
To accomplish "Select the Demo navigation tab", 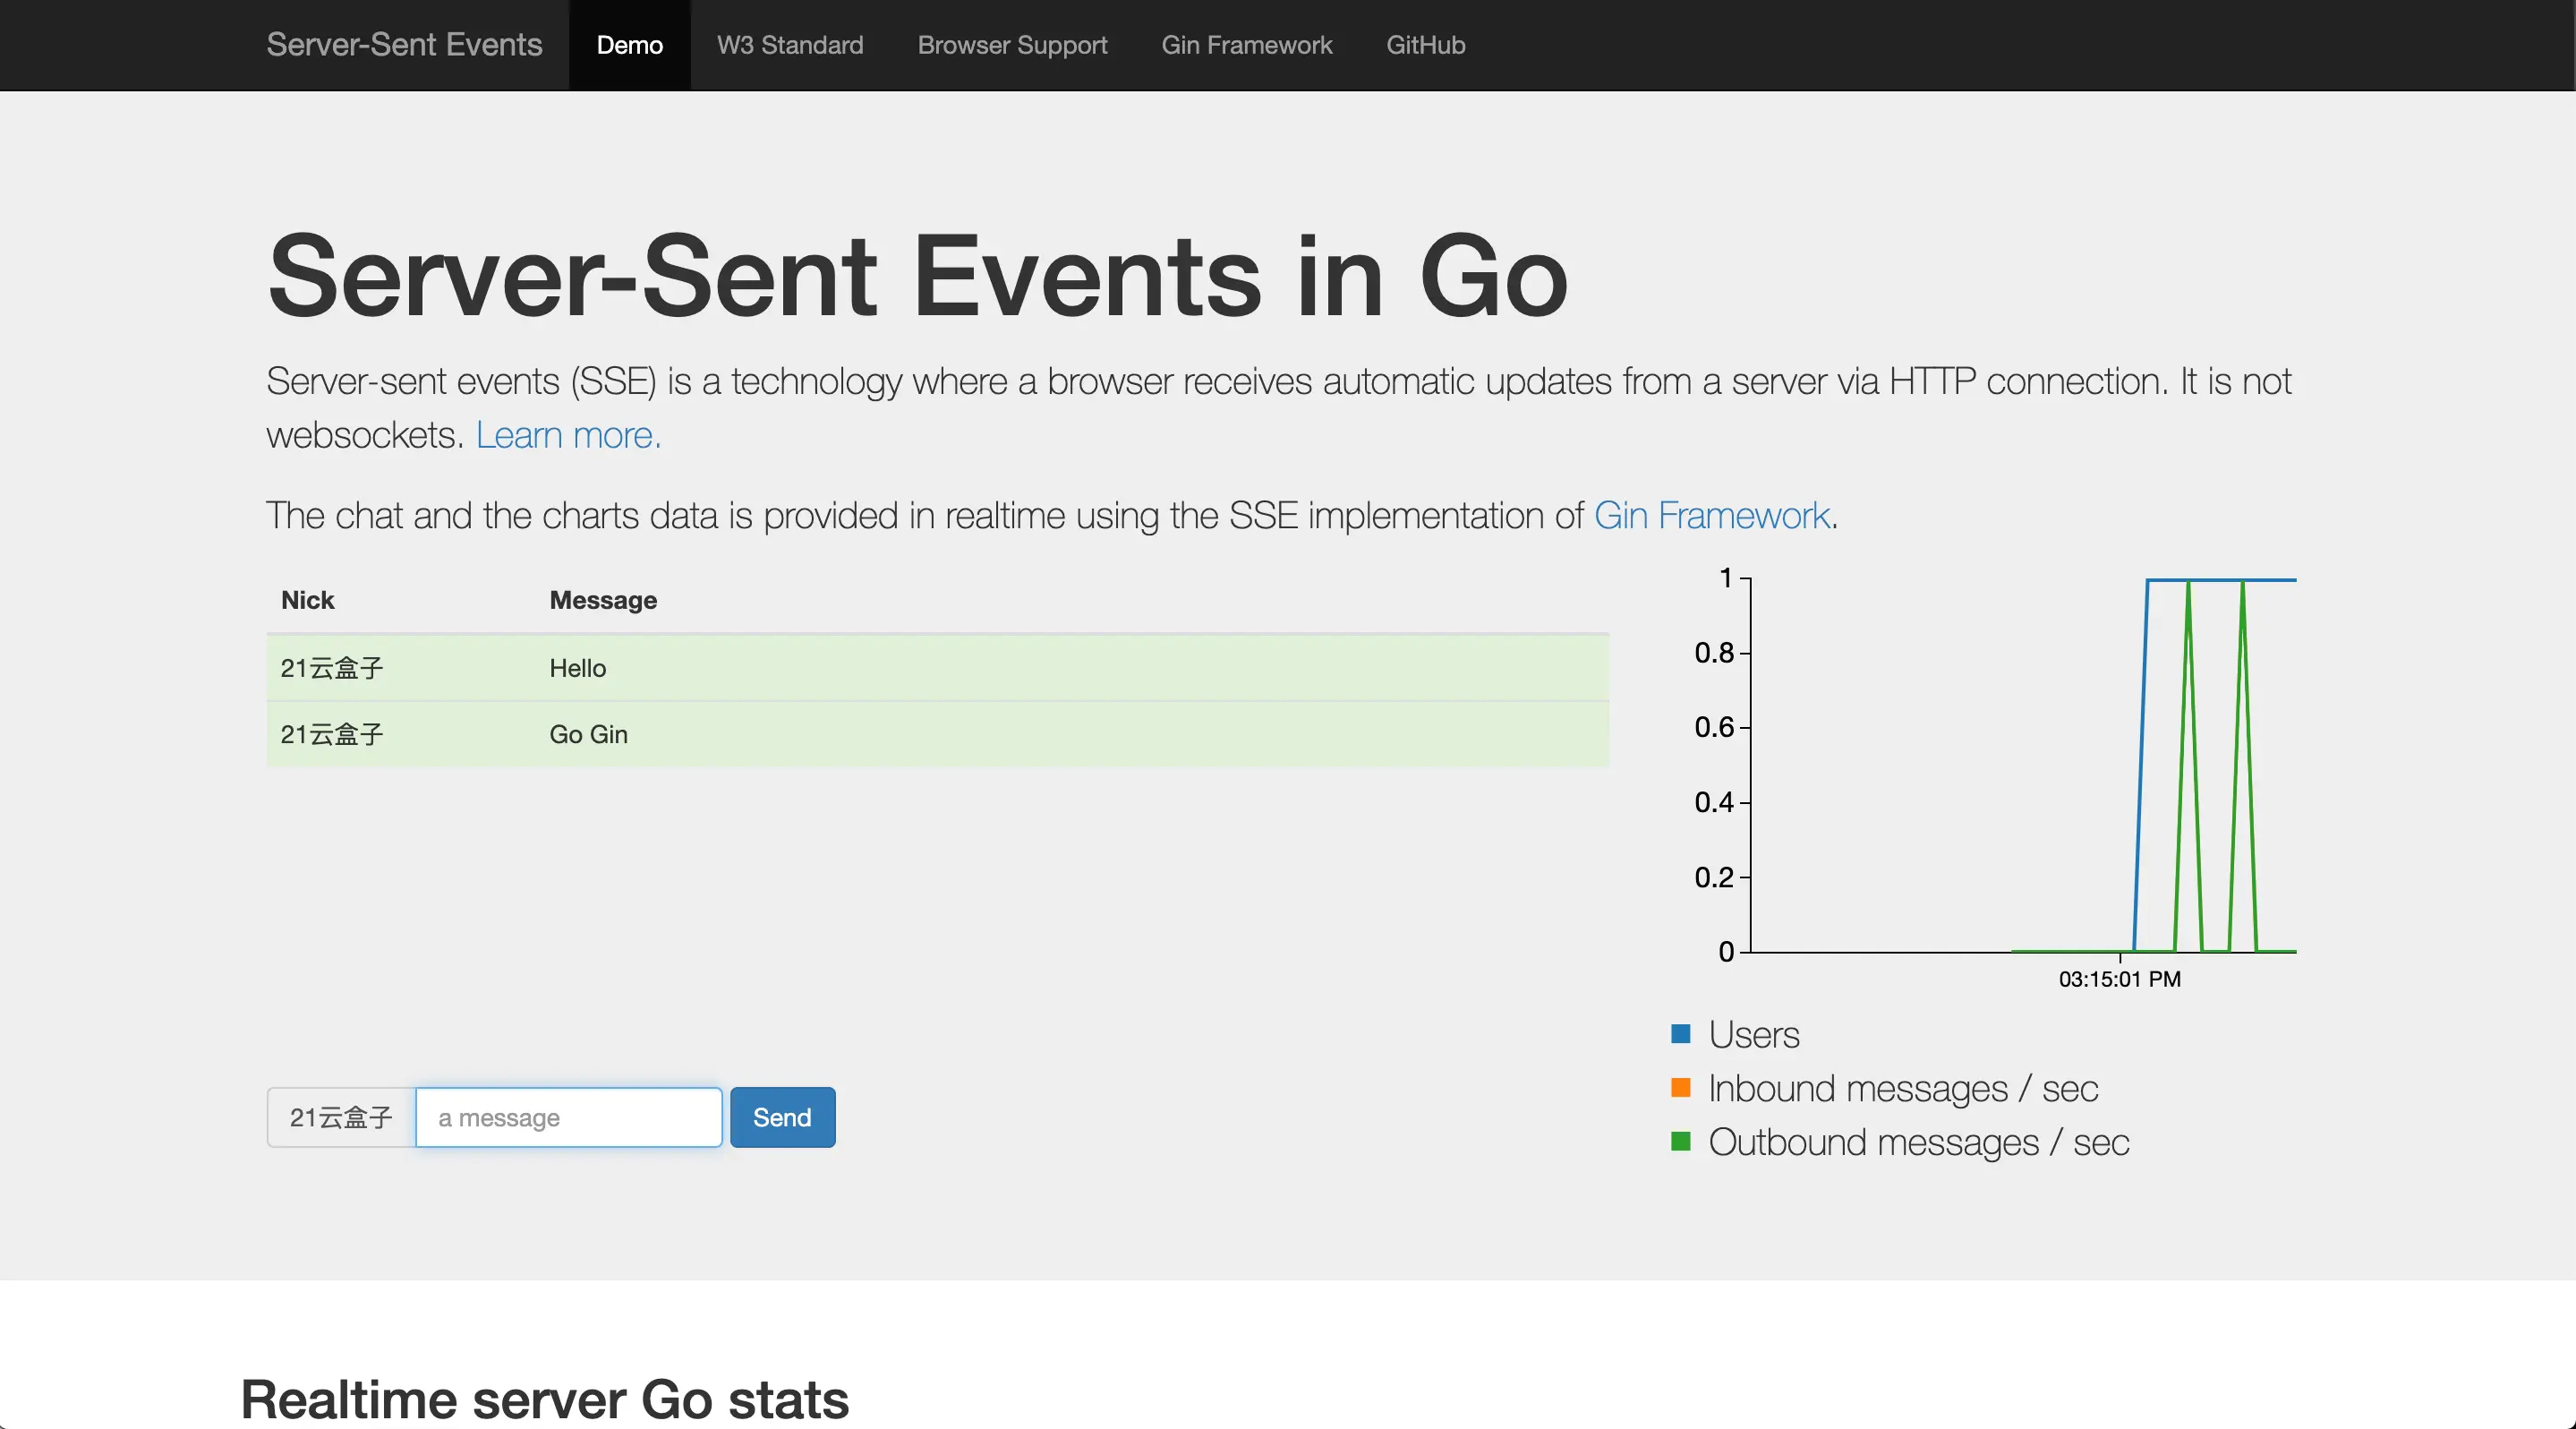I will click(x=629, y=45).
